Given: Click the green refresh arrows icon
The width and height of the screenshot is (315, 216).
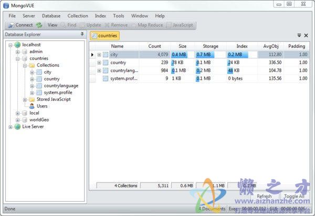Looking at the screenshot, I should 39,25.
